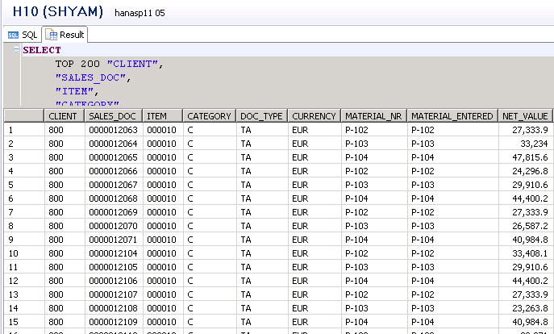Click sales doc cell 0000012109

[114, 322]
